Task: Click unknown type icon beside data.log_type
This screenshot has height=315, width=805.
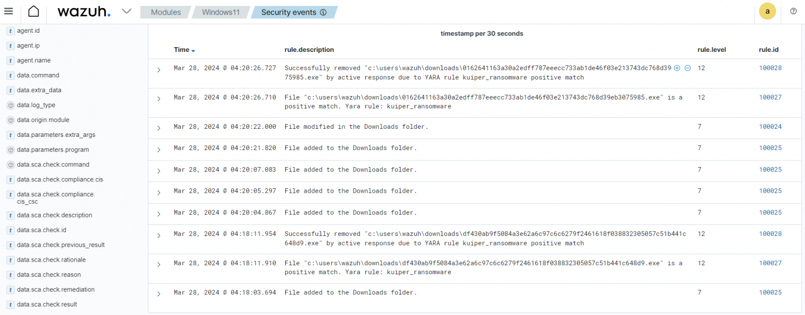Action: click(x=10, y=105)
